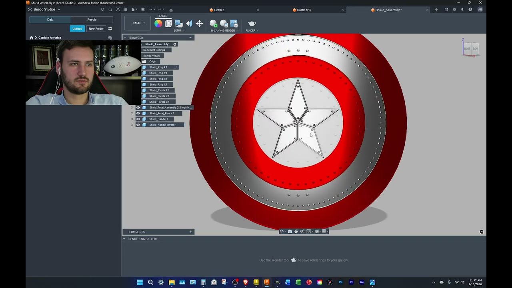Expand Shield_Handle_Rivets:1 tree node
This screenshot has height=288, width=512.
132,125
